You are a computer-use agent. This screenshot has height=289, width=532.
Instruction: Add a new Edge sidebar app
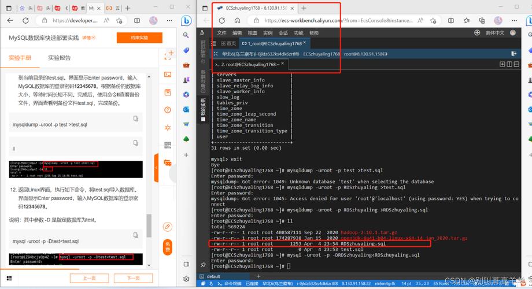(186, 155)
